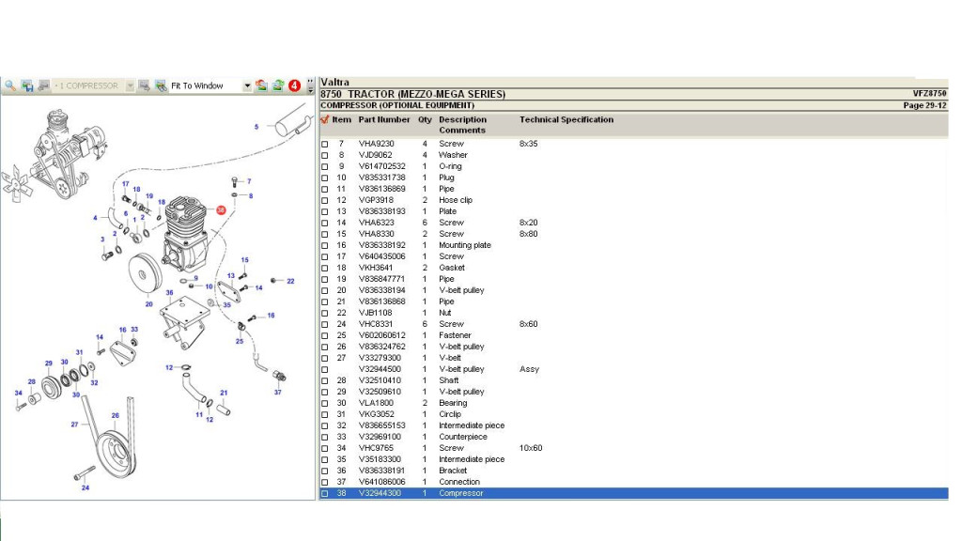Click part number VJB1108
Viewport: 962px width, 541px height.
click(x=376, y=313)
